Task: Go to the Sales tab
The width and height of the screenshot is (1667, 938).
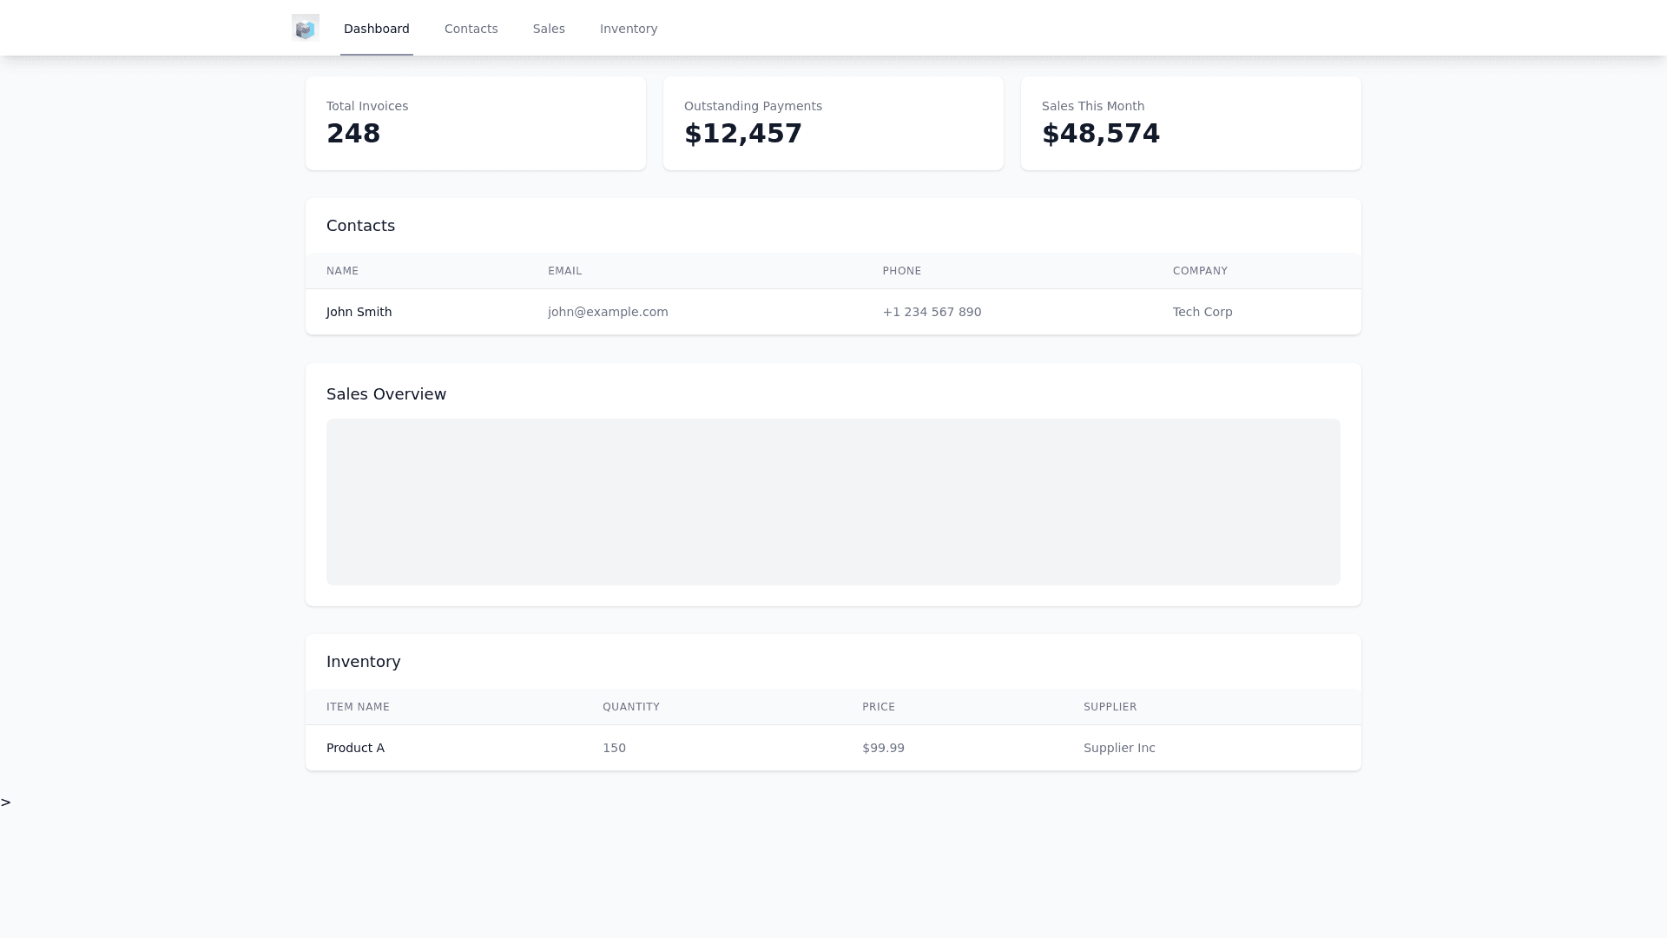Action: coord(549,29)
